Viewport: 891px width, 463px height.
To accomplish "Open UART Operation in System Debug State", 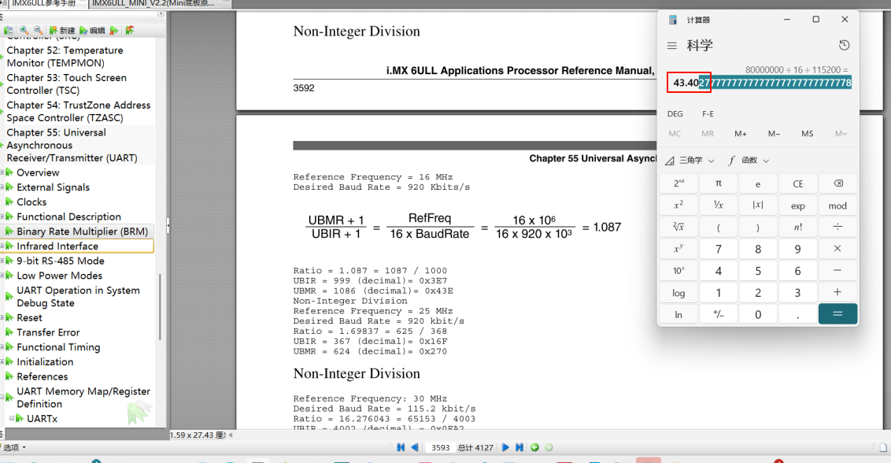I will point(78,296).
